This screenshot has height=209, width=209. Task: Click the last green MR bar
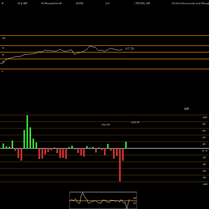pos(126,145)
